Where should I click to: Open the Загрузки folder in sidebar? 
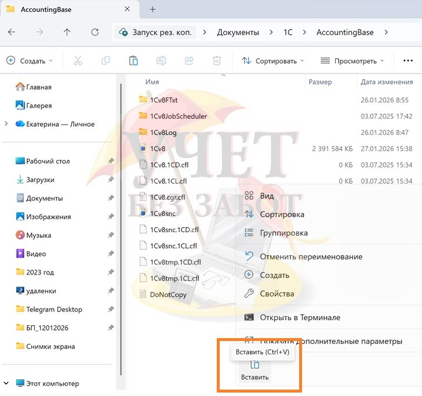point(40,179)
